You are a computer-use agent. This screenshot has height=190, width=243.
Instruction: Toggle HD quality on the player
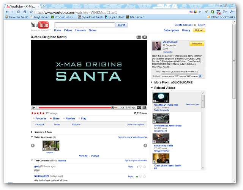point(139,108)
